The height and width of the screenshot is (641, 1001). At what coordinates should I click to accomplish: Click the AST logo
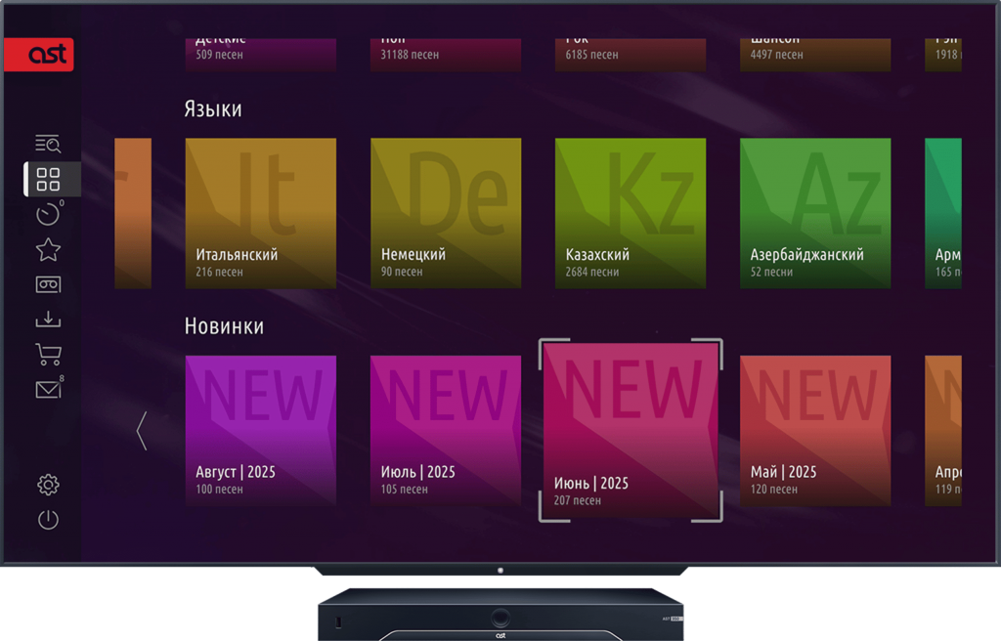tap(38, 55)
